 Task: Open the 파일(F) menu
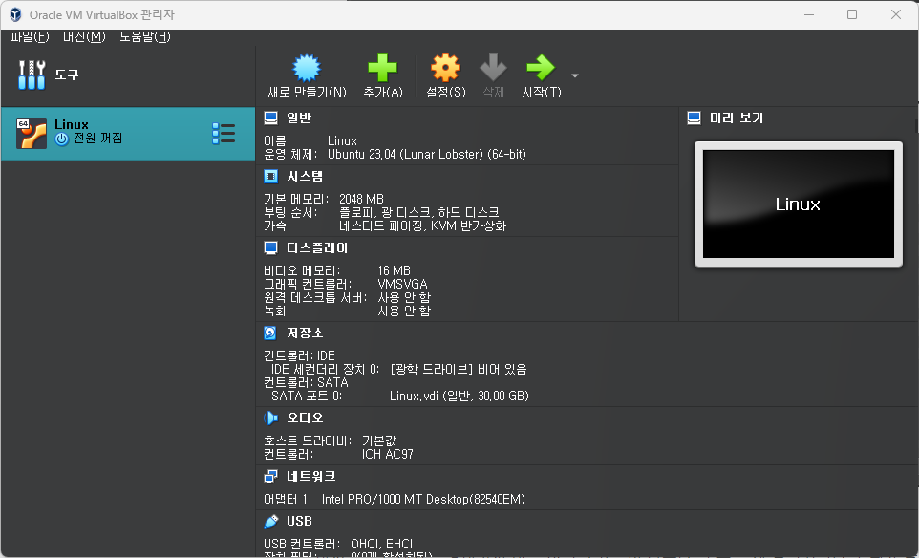click(30, 37)
